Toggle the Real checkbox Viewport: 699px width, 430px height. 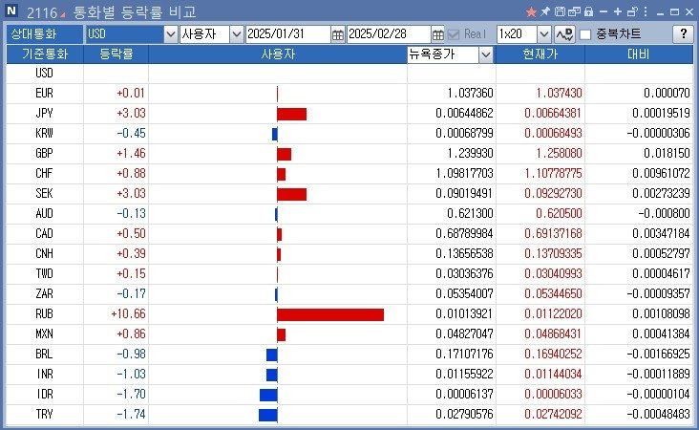[x=454, y=34]
